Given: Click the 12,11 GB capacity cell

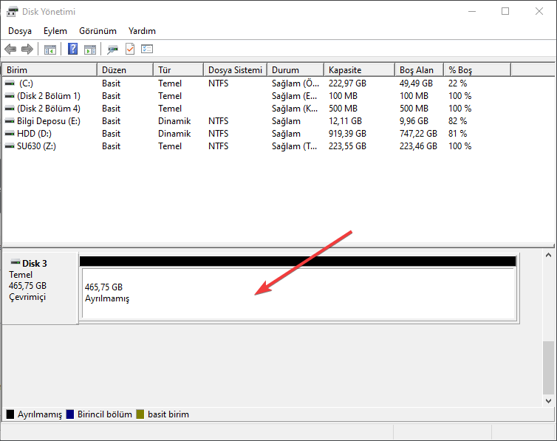Looking at the screenshot, I should [x=345, y=121].
